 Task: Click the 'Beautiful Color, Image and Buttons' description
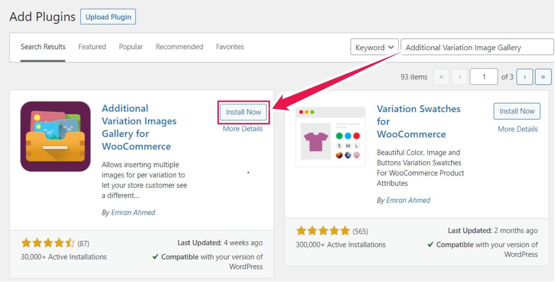point(421,168)
